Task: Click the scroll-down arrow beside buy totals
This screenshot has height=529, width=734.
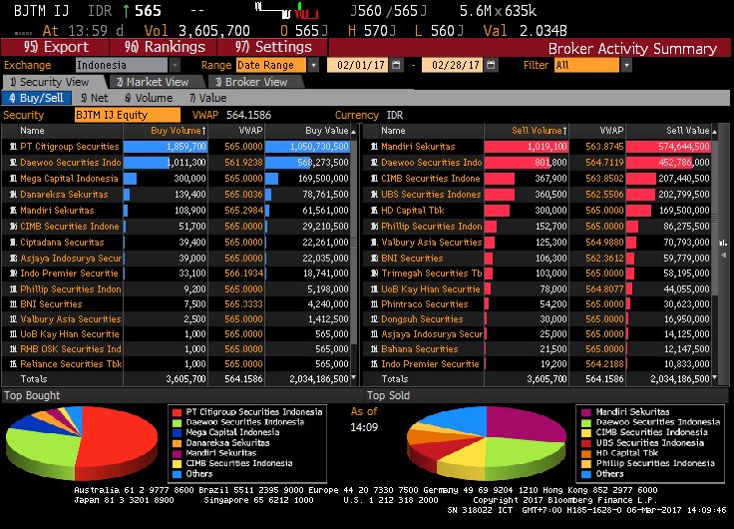Action: pyautogui.click(x=354, y=377)
